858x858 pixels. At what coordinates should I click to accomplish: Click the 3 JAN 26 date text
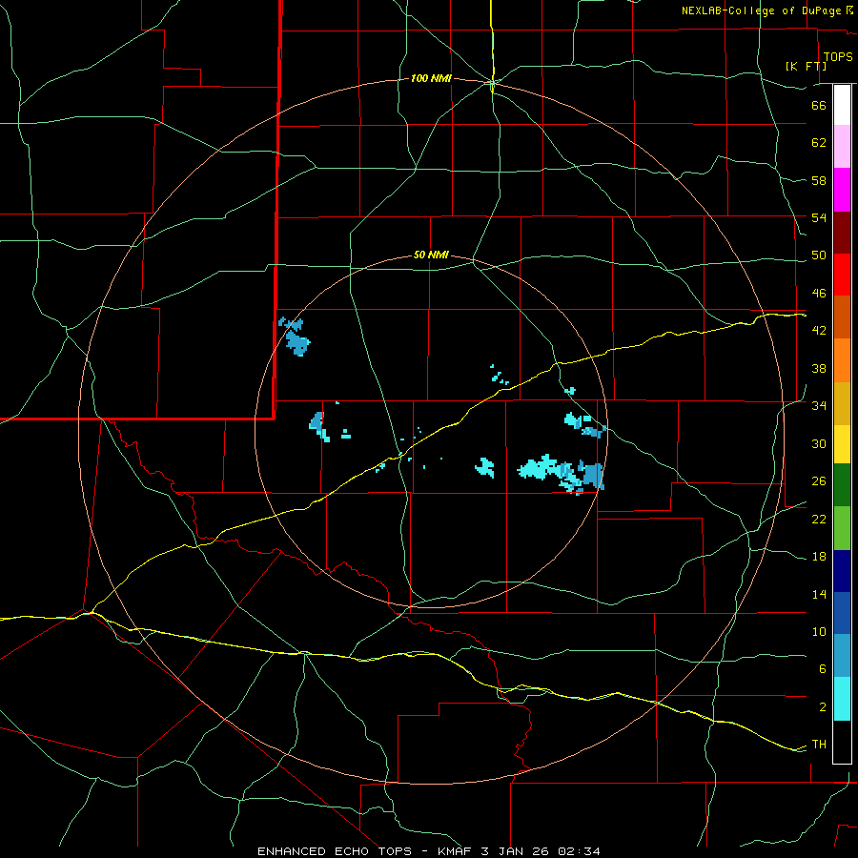click(x=516, y=851)
